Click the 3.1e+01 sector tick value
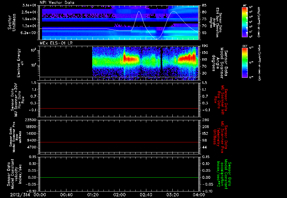This screenshot has height=198, width=287. click(29, 5)
